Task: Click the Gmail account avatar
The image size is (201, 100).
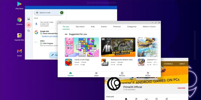Action: [x=62, y=12]
